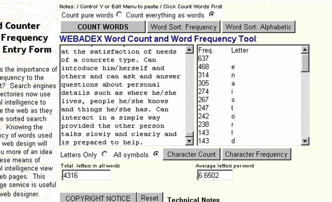
Task: Click the text area scroll down arrow
Action: pyautogui.click(x=189, y=141)
